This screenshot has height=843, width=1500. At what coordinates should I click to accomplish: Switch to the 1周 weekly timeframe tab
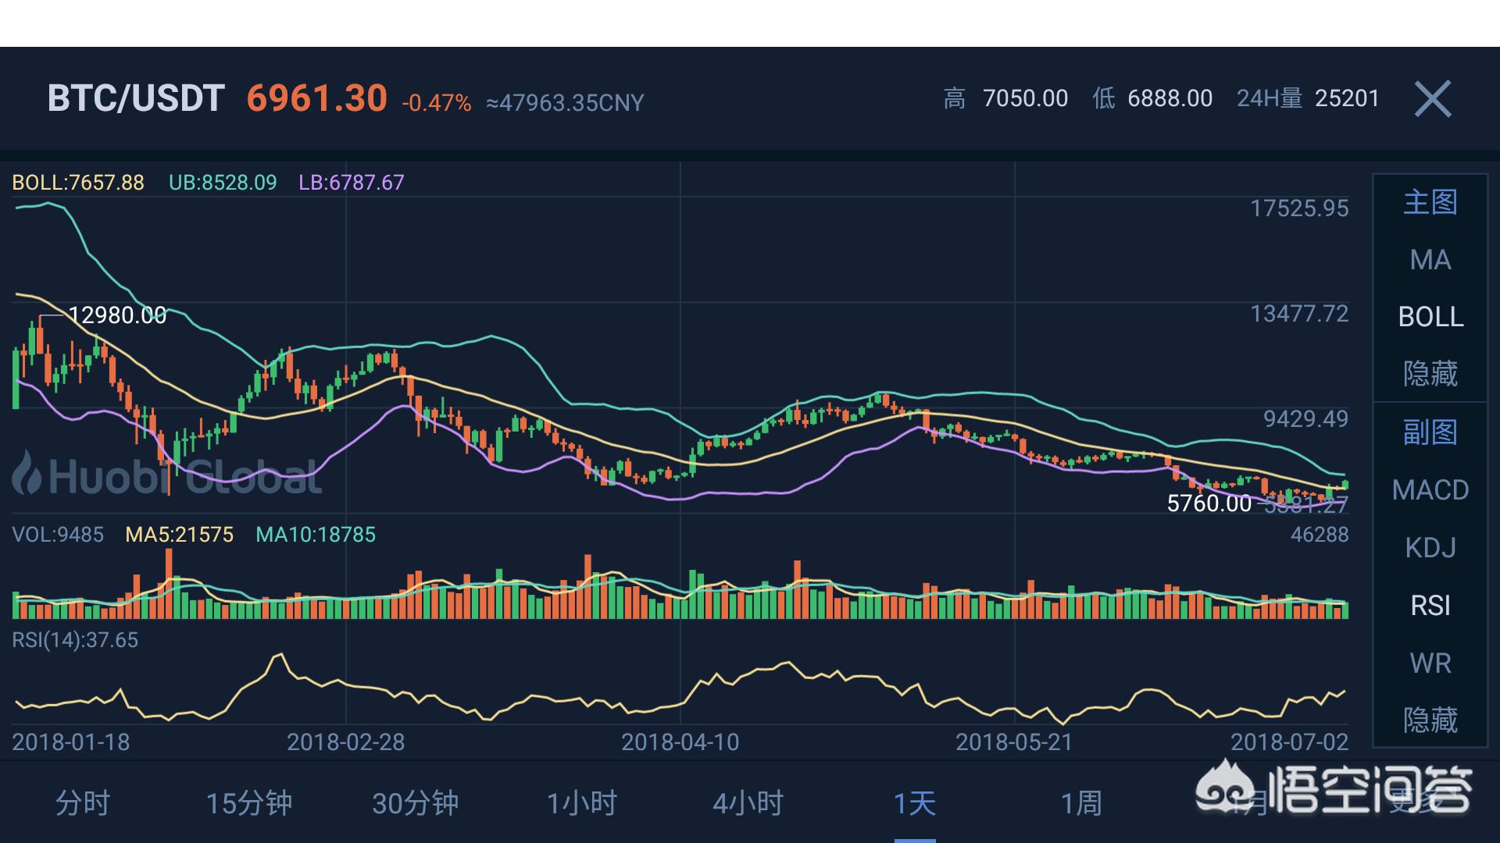1081,803
